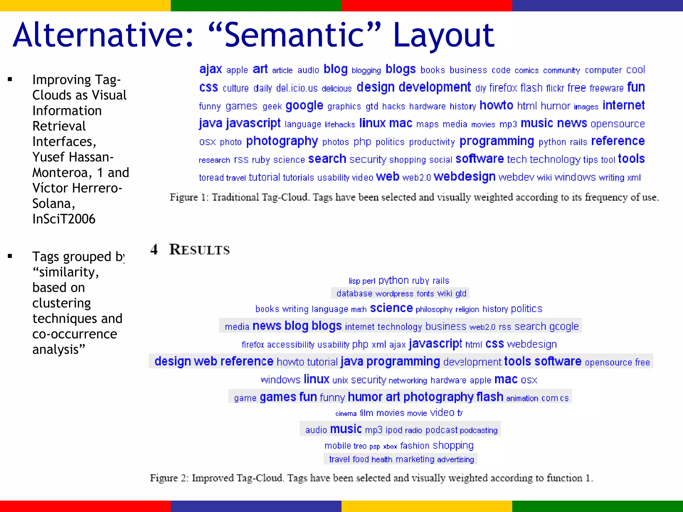Click the Figure 1 Traditional Tag-Cloud caption
This screenshot has width=683, height=512.
414,197
